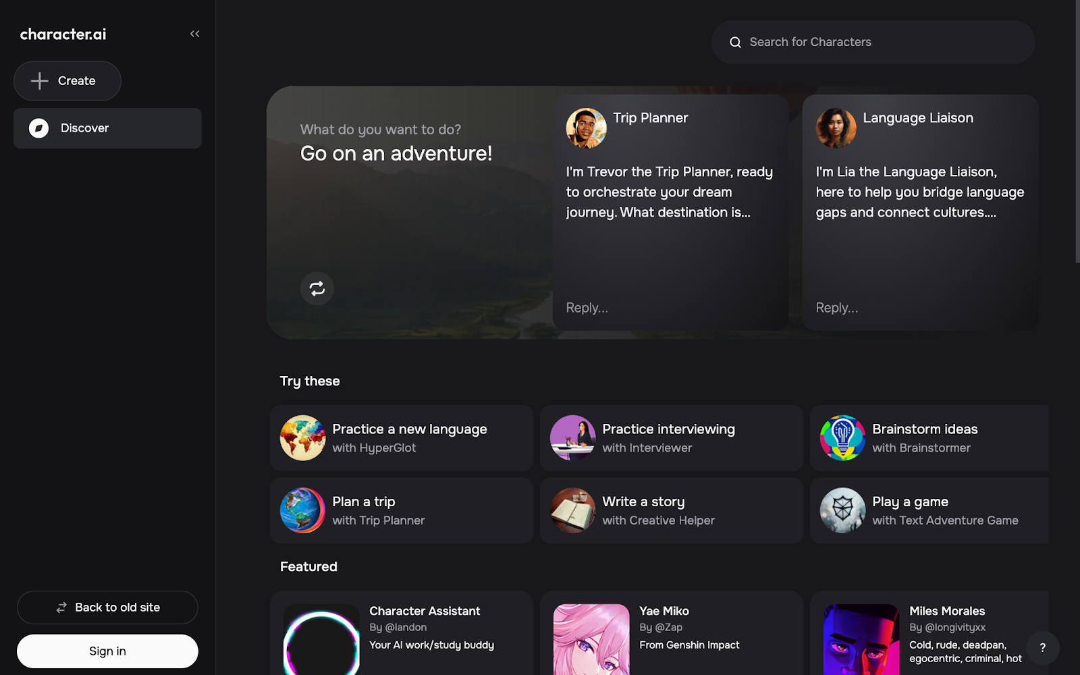Open Language Liaison avatar

click(x=836, y=128)
